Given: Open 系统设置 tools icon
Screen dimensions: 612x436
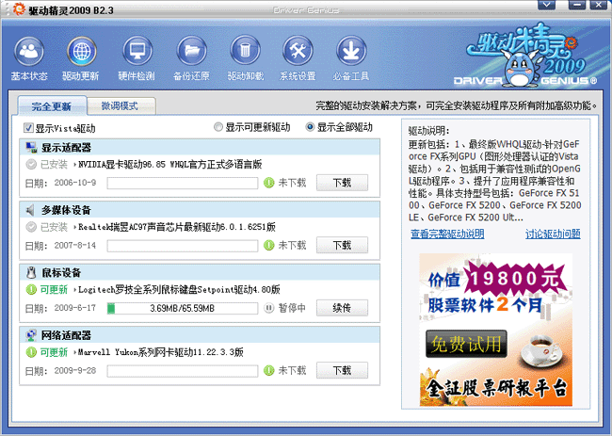Looking at the screenshot, I should [298, 52].
